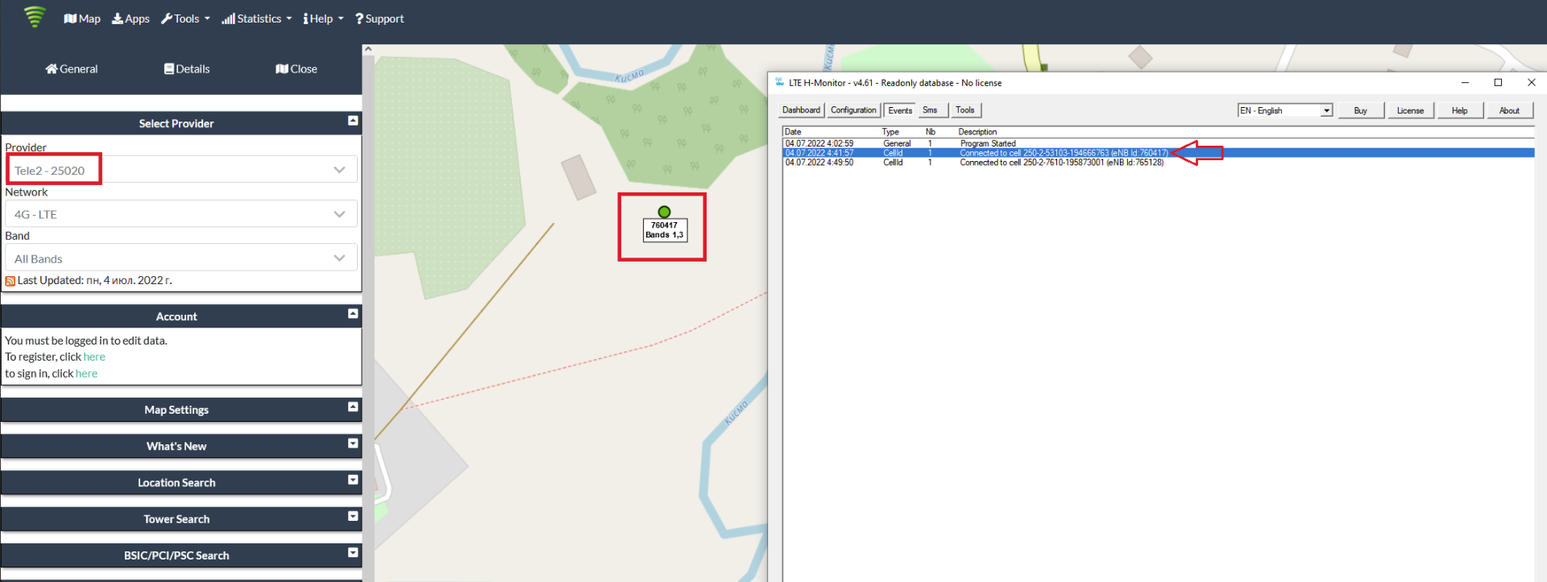This screenshot has width=1547, height=582.
Task: Click the LTE H-Monitor window title icon
Action: coord(779,82)
